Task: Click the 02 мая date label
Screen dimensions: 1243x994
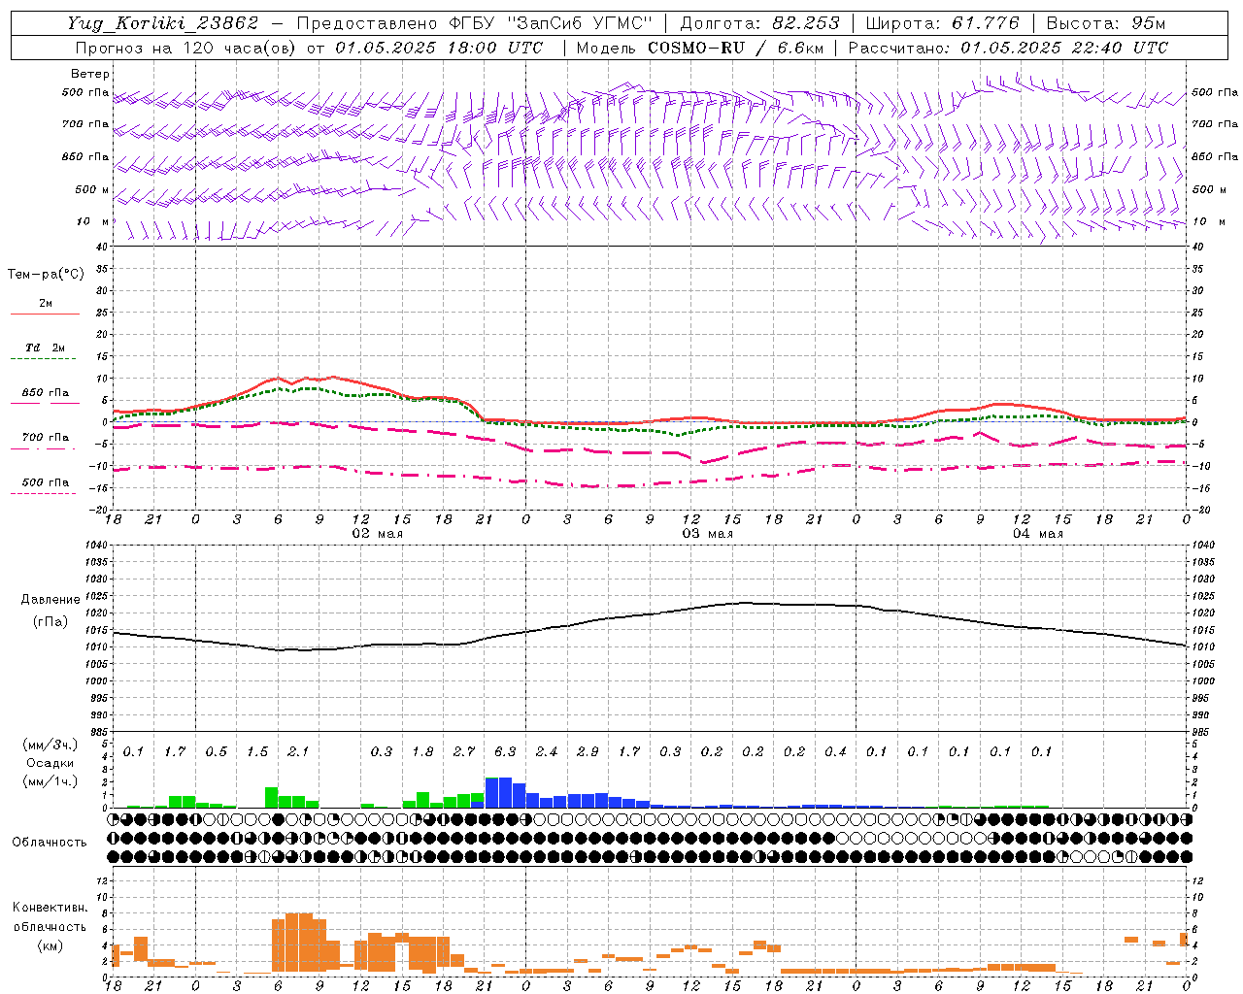Action: pos(377,534)
